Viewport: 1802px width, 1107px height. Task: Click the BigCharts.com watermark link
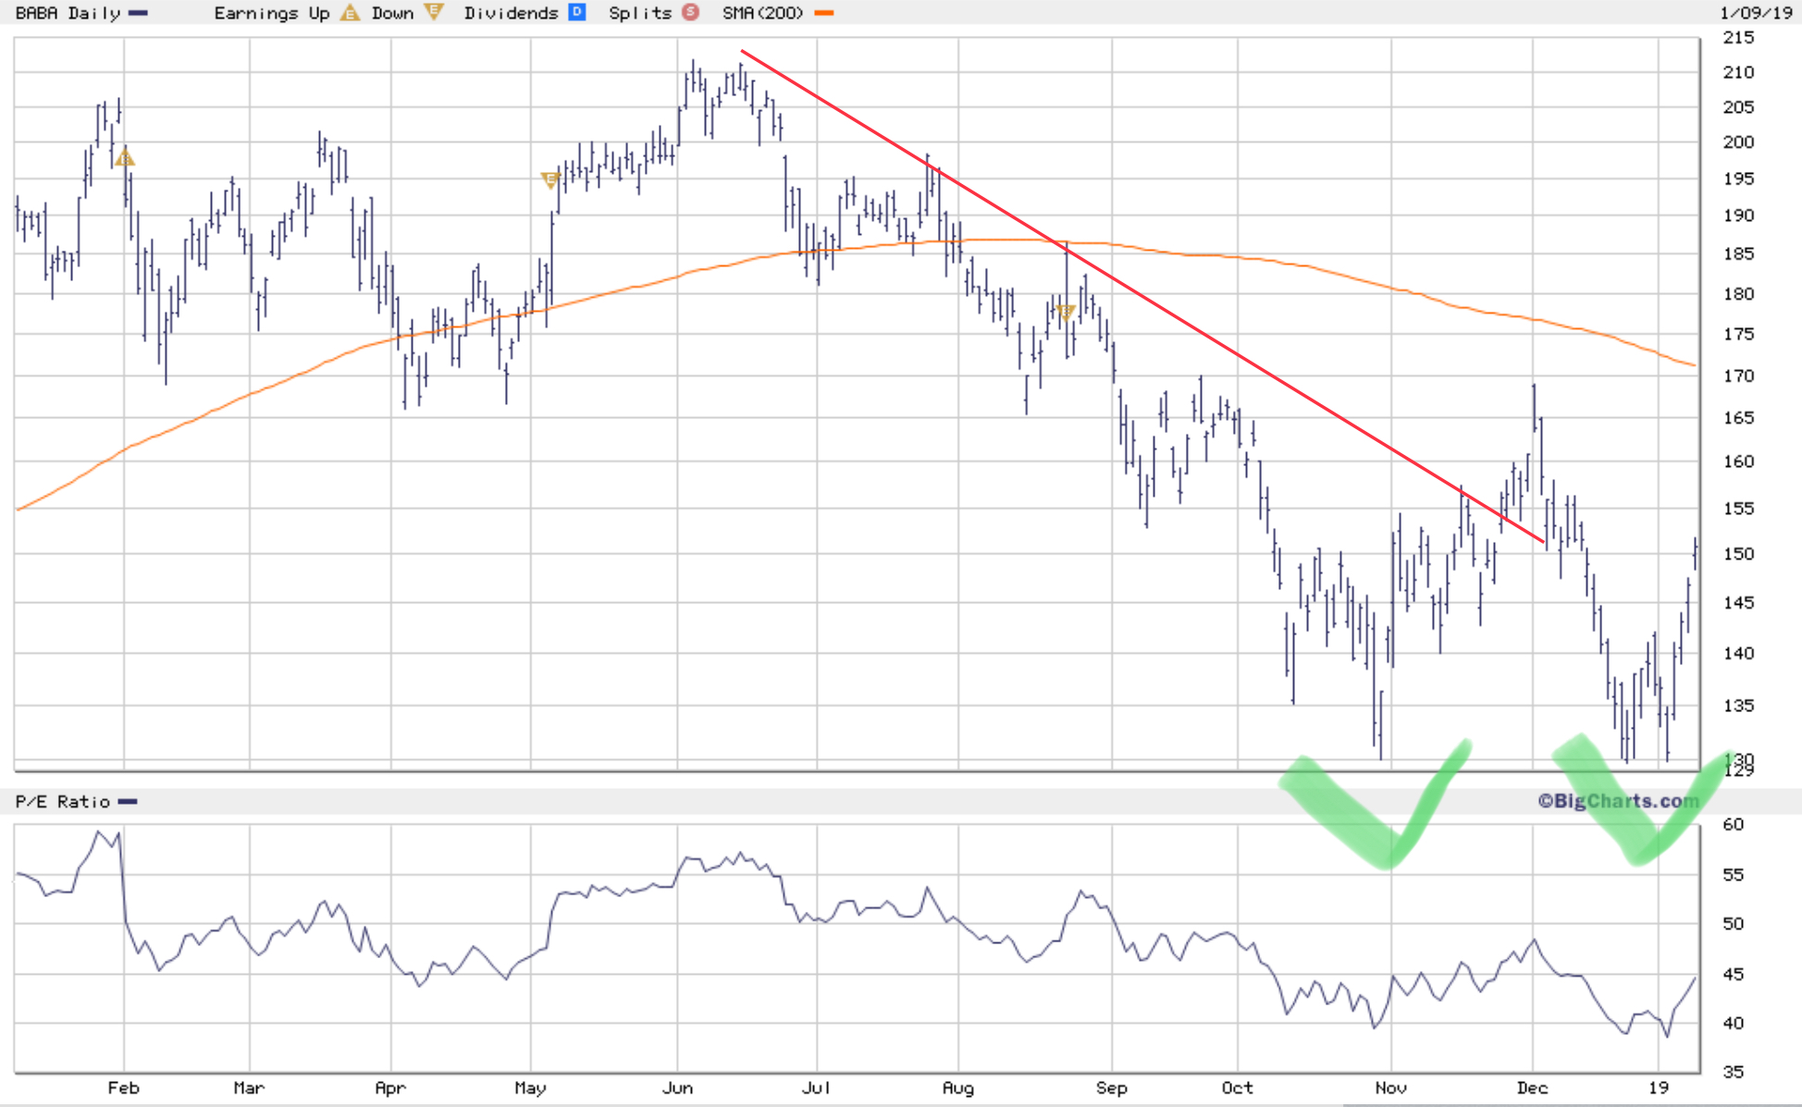click(x=1618, y=801)
